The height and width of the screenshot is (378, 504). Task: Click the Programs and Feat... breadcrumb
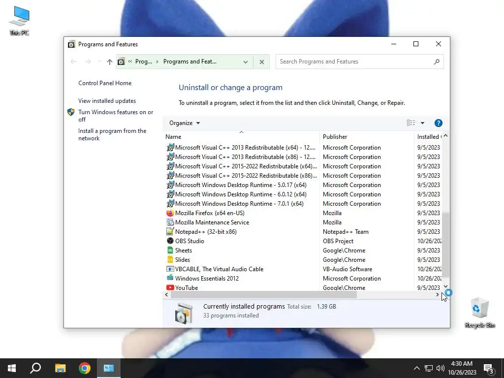click(189, 62)
